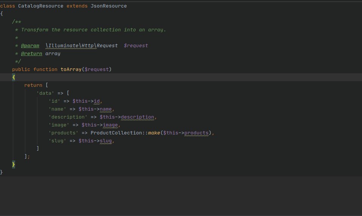
Task: Click the 'id' array key
Action: pos(54,101)
